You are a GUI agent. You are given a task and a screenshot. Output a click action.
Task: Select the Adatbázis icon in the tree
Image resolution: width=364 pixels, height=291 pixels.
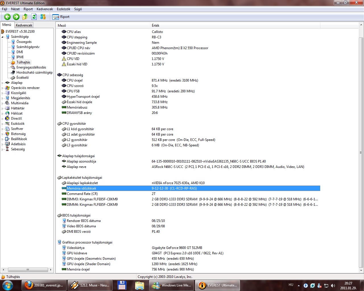tap(7, 144)
